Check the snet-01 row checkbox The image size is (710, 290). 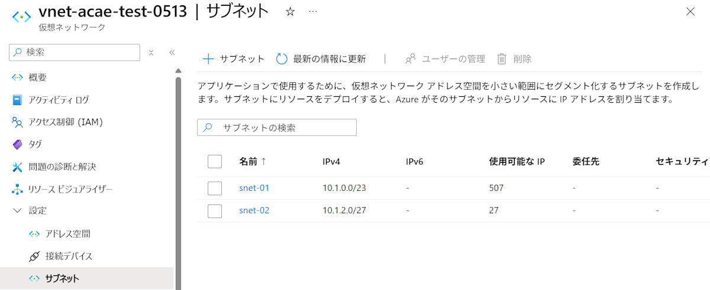pyautogui.click(x=215, y=188)
